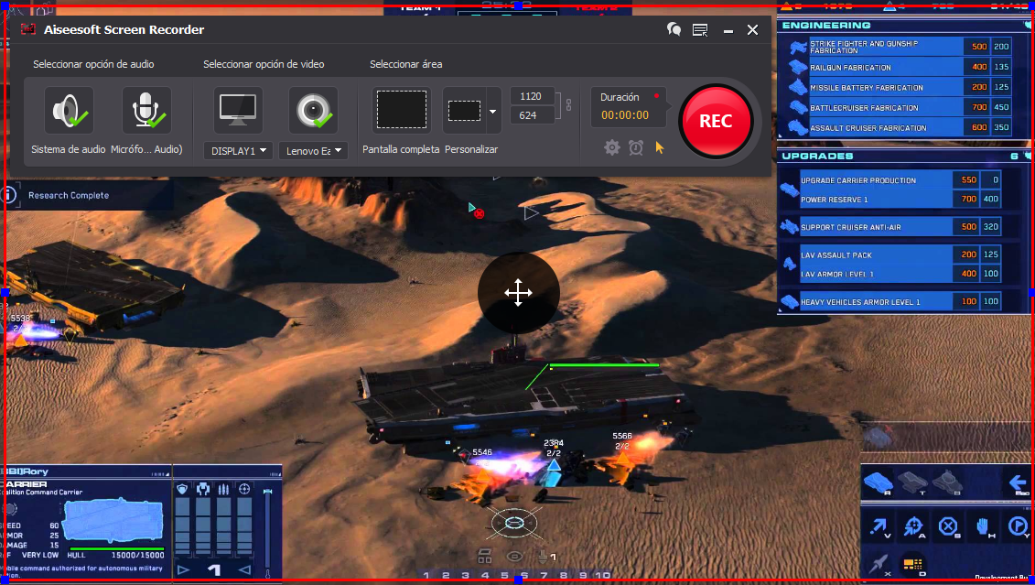Image resolution: width=1035 pixels, height=585 pixels.
Task: Select the Power Reserve 1 upgrade
Action: coord(900,200)
